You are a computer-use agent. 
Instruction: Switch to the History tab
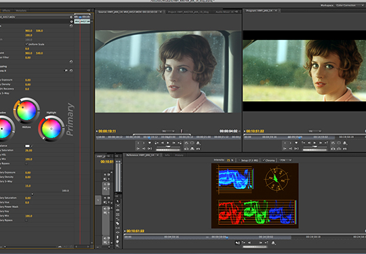tap(179, 155)
